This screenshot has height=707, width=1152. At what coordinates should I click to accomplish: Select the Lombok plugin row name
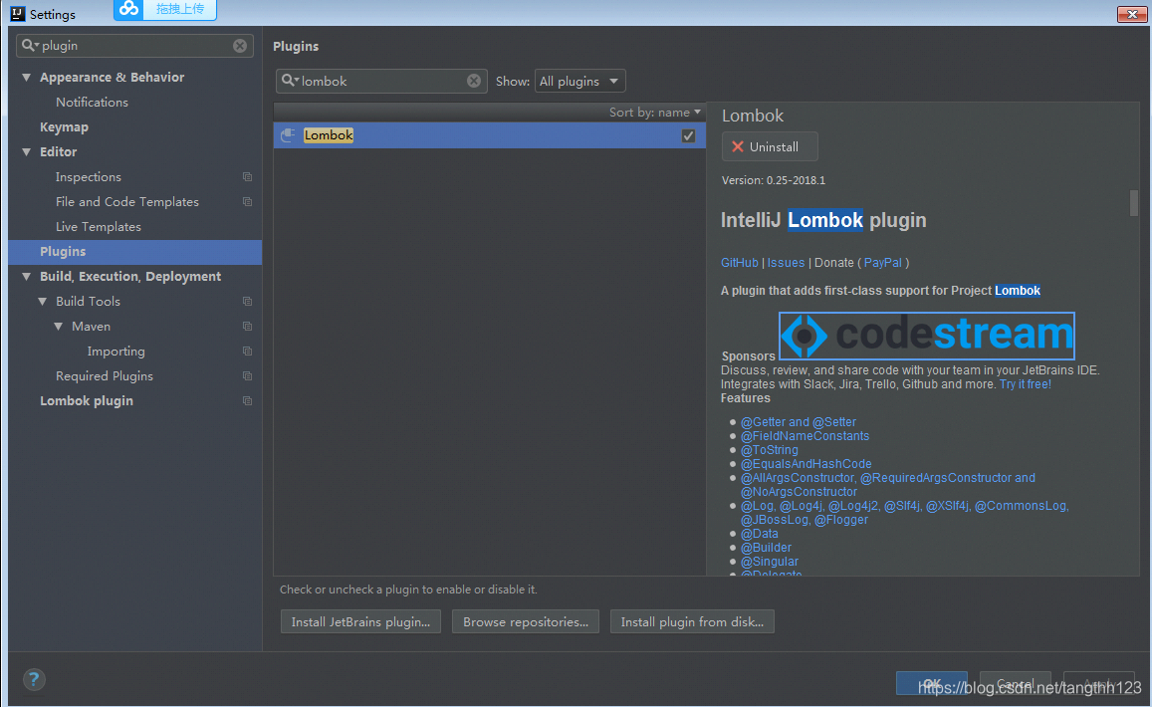pyautogui.click(x=329, y=135)
